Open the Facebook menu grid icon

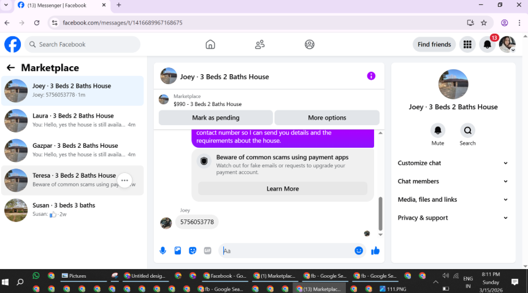pos(467,44)
